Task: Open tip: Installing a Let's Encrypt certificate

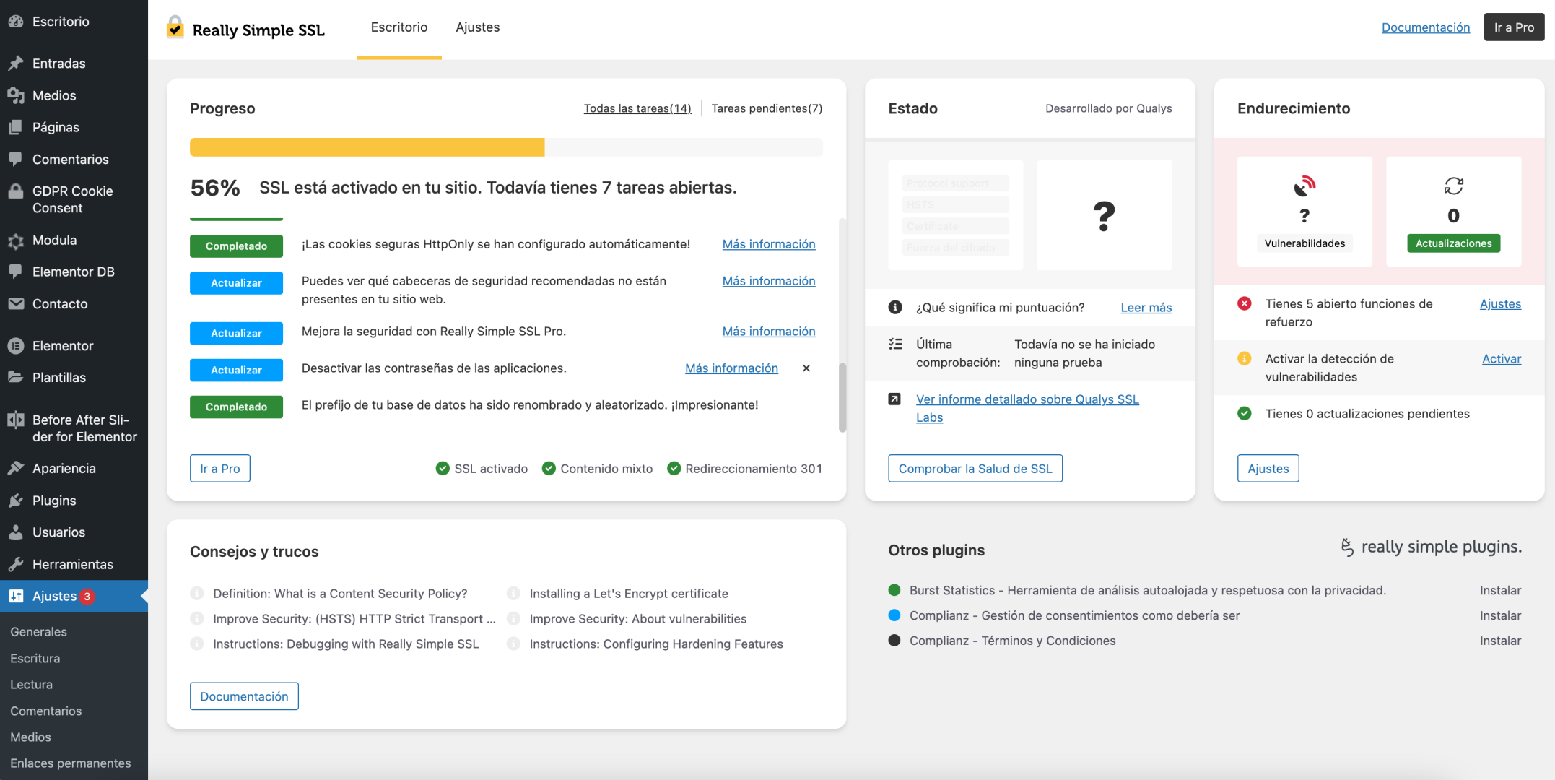Action: (x=629, y=594)
